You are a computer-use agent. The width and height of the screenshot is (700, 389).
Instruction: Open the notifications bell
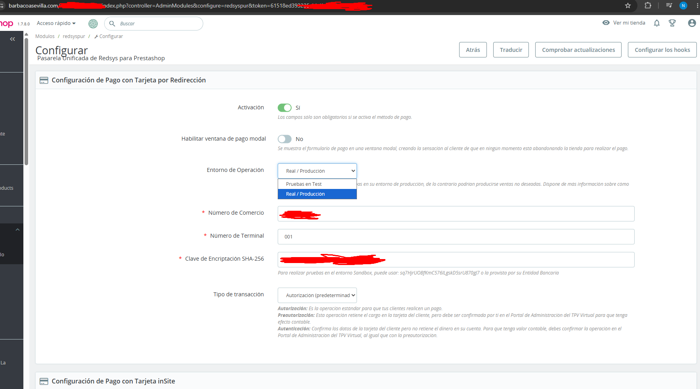pos(657,23)
